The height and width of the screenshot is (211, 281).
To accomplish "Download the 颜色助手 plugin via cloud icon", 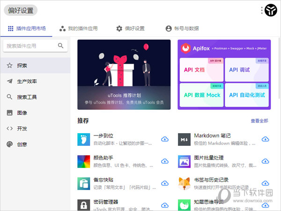I will pyautogui.click(x=164, y=161).
